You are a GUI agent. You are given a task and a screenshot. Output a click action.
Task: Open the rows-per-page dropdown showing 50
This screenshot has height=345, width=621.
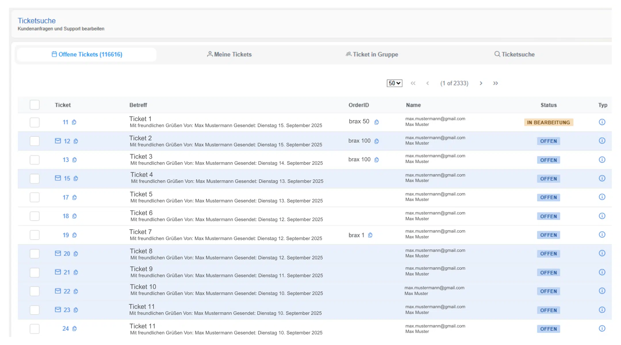[x=394, y=83]
